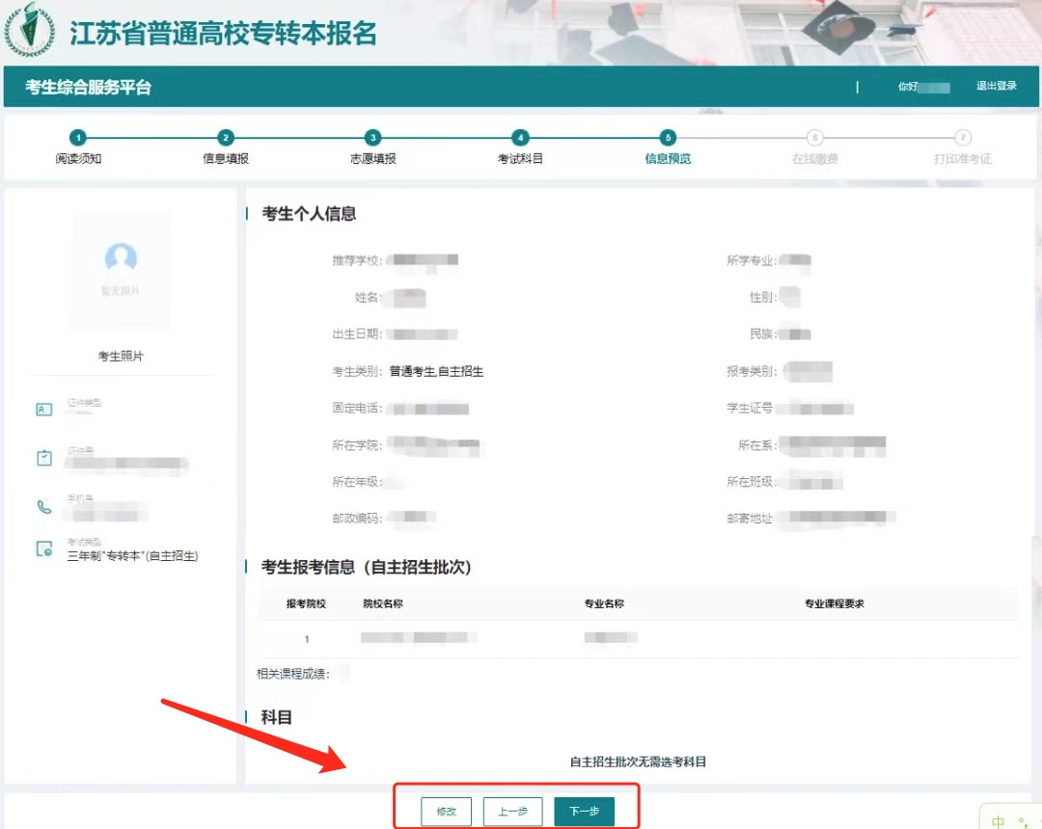The height and width of the screenshot is (829, 1042).
Task: Click 考生报考信息 (自主招生批次) heading
Action: [x=367, y=567]
